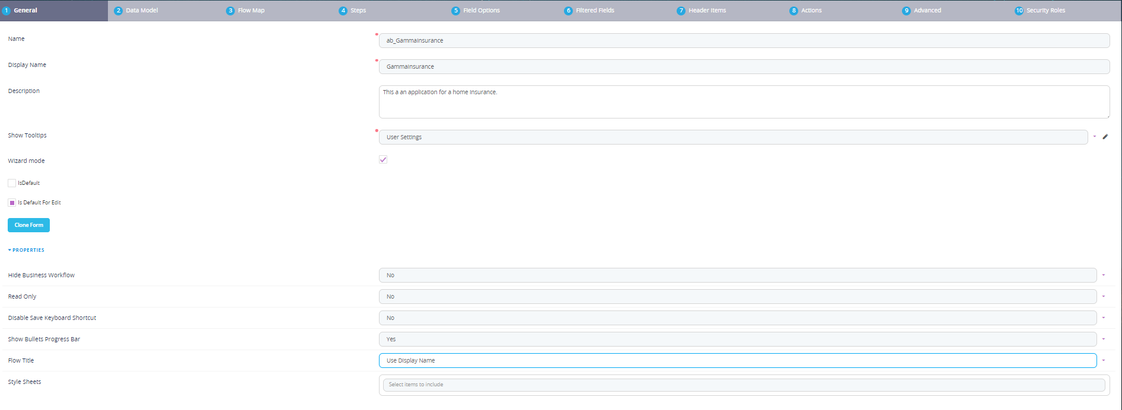Collapse the Properties section

(x=26, y=250)
